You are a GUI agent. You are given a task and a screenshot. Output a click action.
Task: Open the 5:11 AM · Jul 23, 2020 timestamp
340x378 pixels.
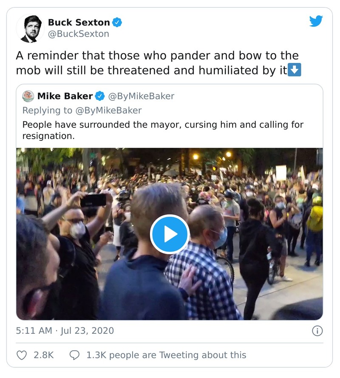point(65,331)
